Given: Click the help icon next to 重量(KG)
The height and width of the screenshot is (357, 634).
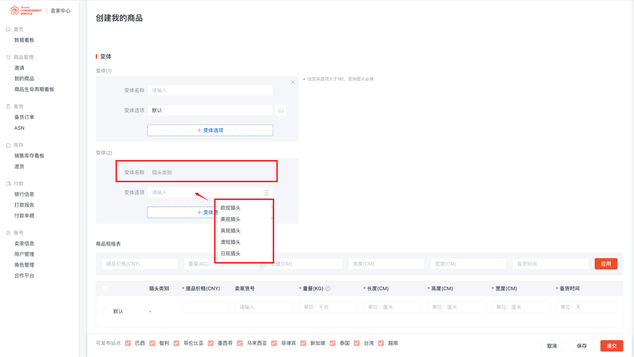Looking at the screenshot, I should click(x=328, y=289).
